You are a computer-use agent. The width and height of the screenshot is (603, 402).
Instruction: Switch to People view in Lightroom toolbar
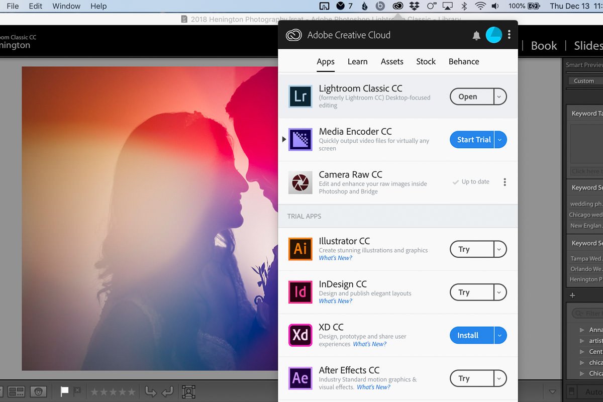[39, 391]
